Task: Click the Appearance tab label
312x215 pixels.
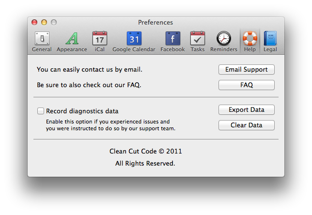Action: click(72, 49)
